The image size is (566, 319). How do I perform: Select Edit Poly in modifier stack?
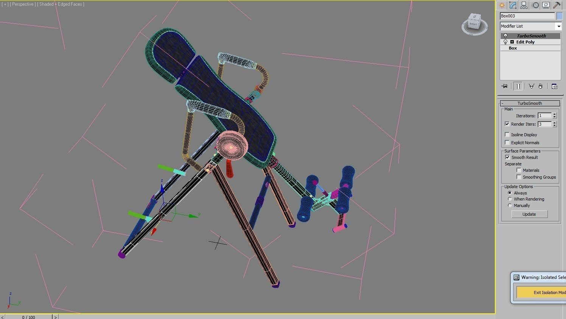click(525, 42)
